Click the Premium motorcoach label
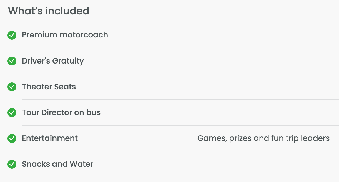Image resolution: width=339 pixels, height=182 pixels. (65, 35)
